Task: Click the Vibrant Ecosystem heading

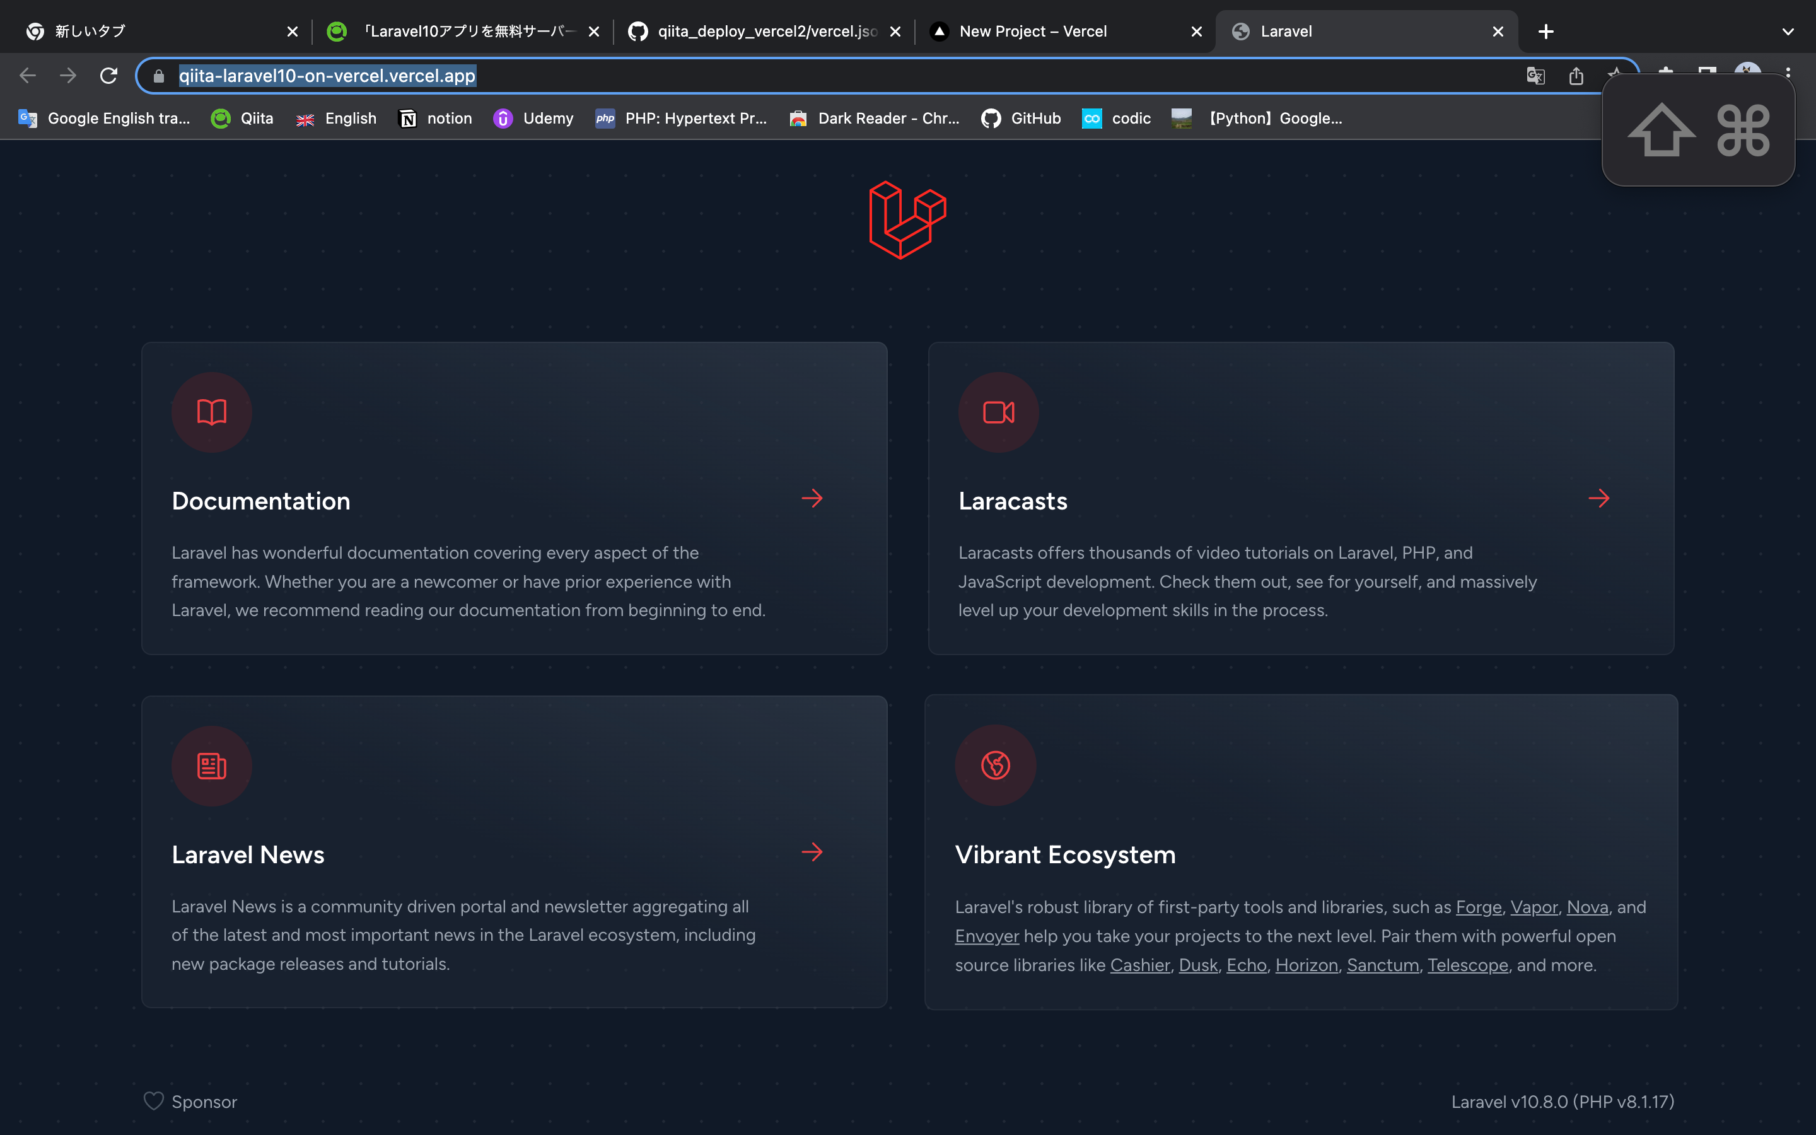Action: 1065,854
